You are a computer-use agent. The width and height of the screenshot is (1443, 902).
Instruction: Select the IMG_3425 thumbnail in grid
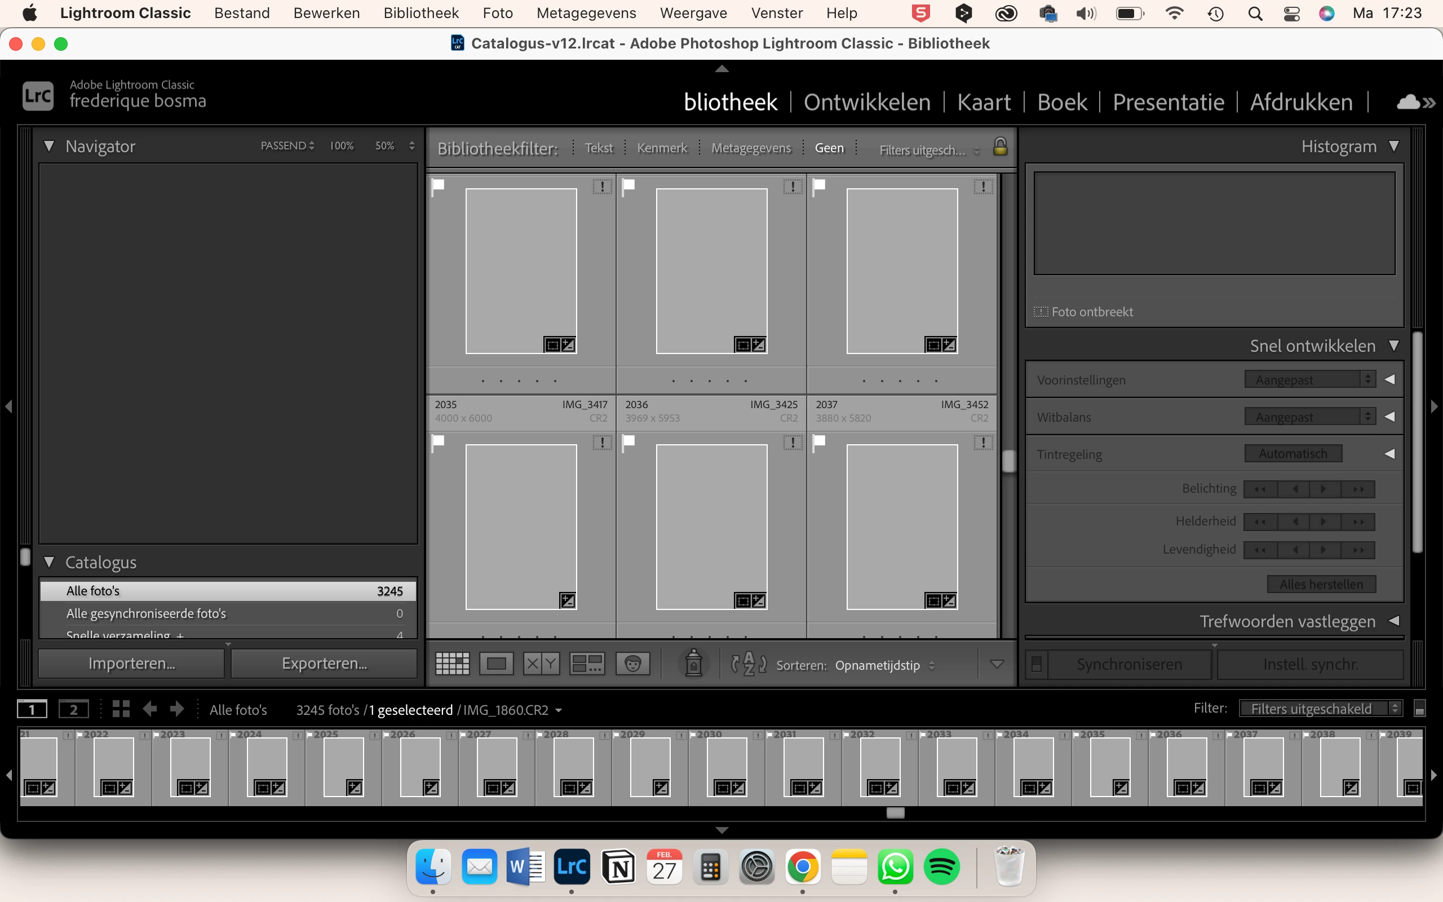point(711,271)
